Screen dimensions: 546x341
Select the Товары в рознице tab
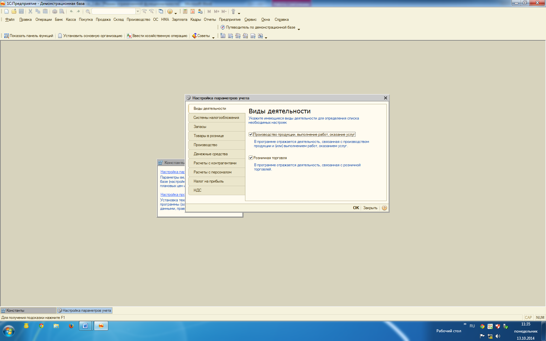coord(216,136)
